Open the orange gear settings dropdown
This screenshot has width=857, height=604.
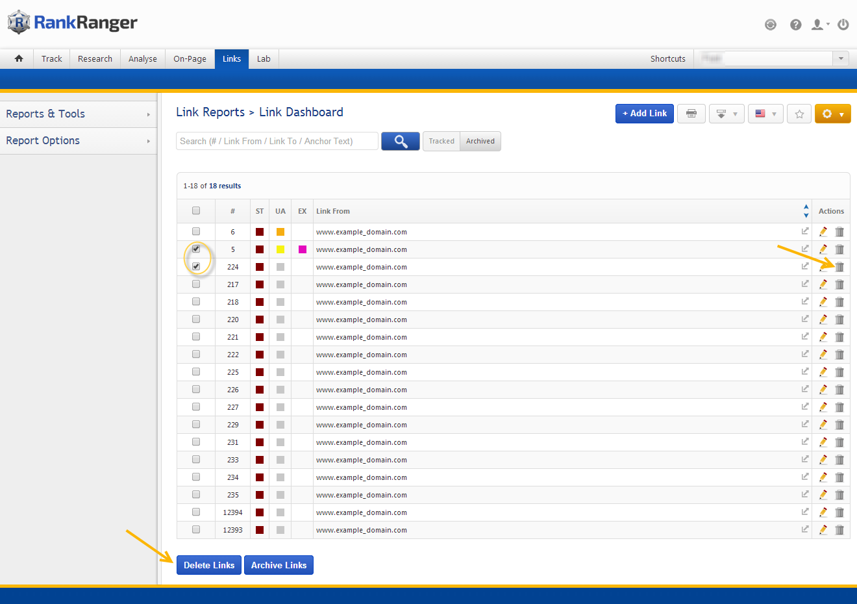832,114
